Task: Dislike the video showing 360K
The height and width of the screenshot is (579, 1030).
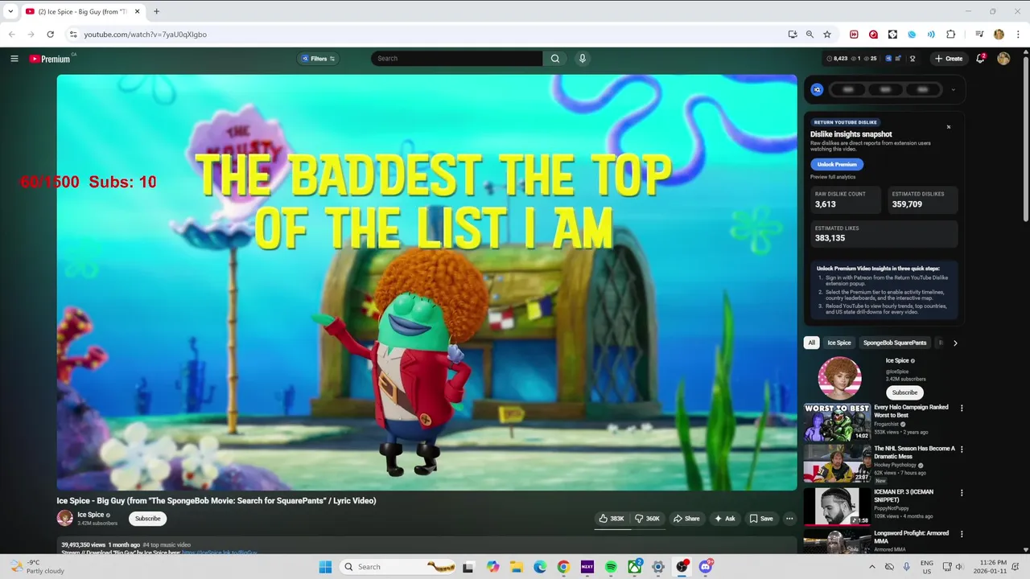Action: (647, 519)
